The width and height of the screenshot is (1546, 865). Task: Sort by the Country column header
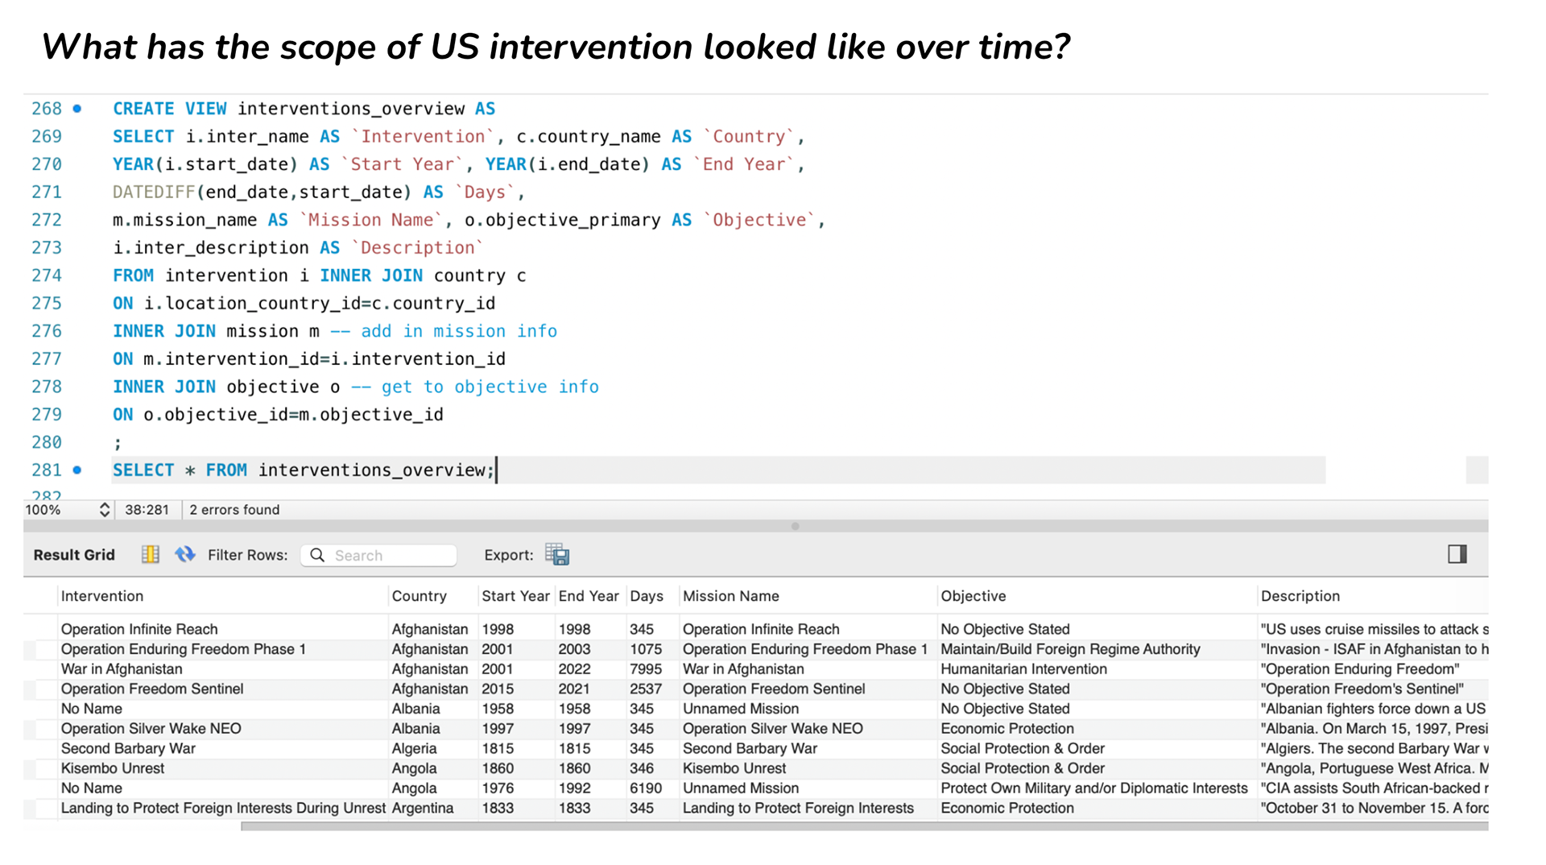(x=419, y=596)
